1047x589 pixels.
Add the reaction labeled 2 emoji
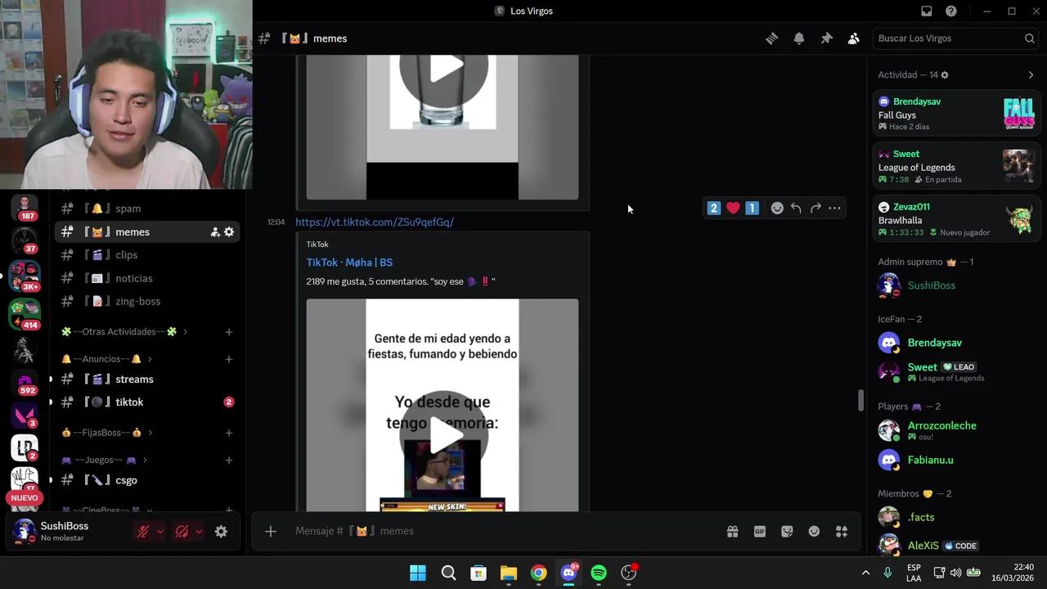(714, 209)
